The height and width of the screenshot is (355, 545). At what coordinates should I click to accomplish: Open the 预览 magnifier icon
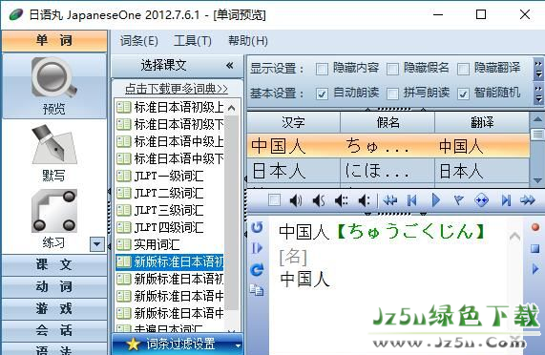(x=53, y=78)
